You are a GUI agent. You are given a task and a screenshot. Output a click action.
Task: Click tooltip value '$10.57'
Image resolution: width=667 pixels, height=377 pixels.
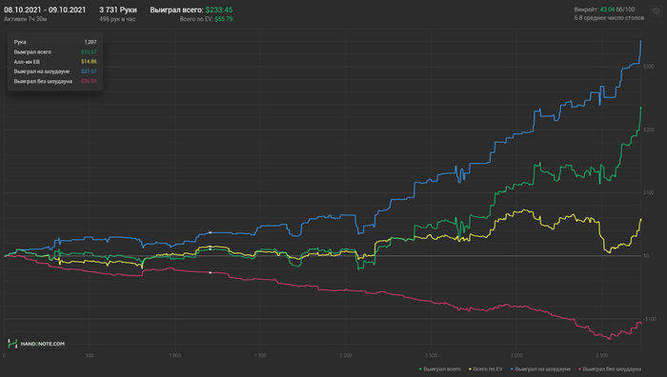(89, 51)
